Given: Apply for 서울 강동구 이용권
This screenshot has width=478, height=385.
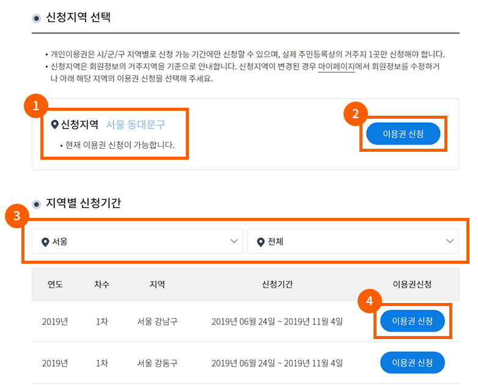Looking at the screenshot, I should pyautogui.click(x=412, y=362).
